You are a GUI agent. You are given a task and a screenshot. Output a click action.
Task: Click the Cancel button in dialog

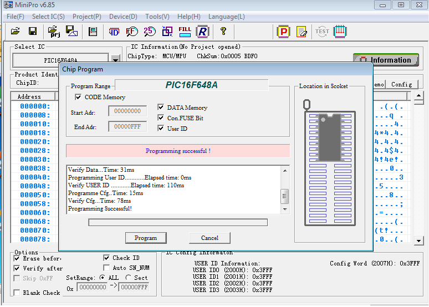pos(210,238)
